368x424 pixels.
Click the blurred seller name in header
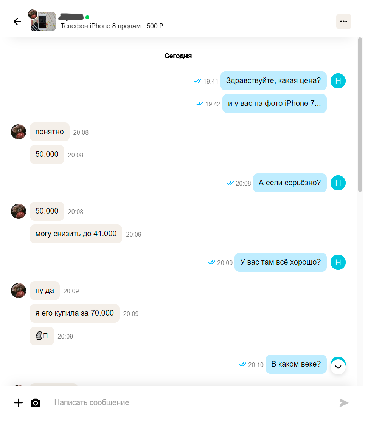(71, 17)
